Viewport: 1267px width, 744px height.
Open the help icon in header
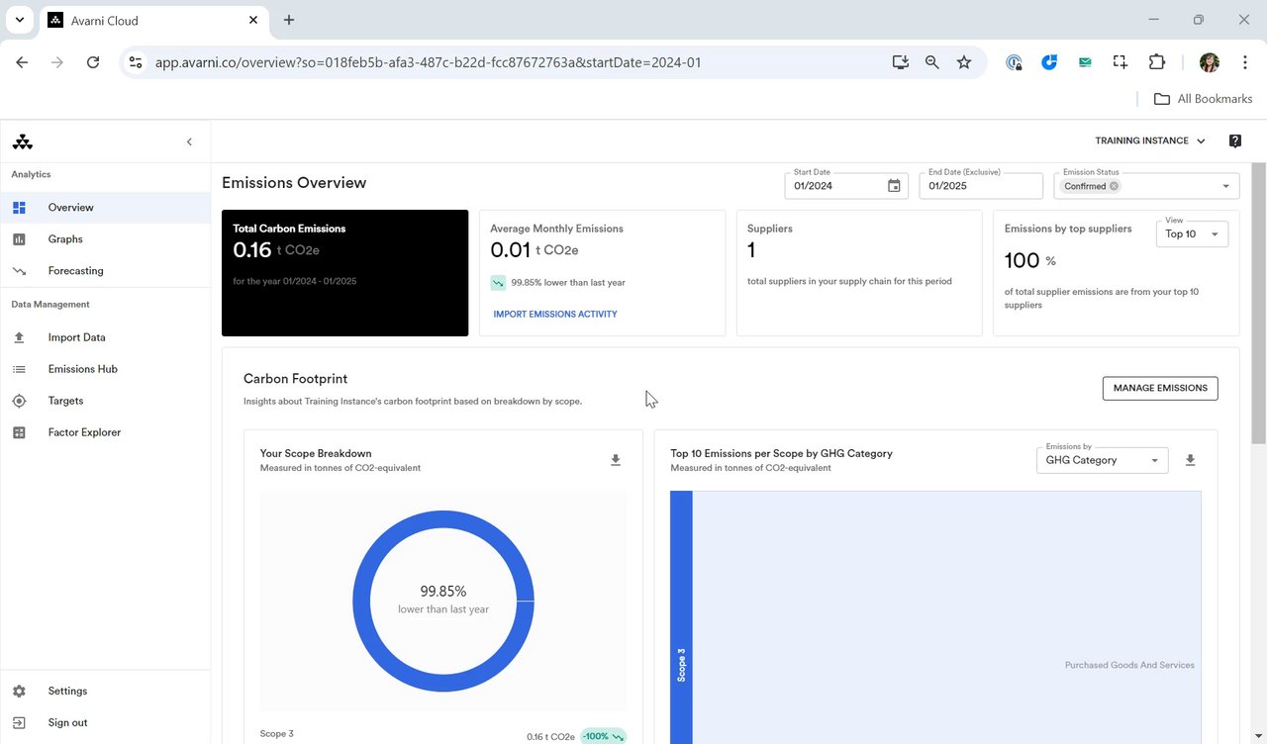(1235, 141)
